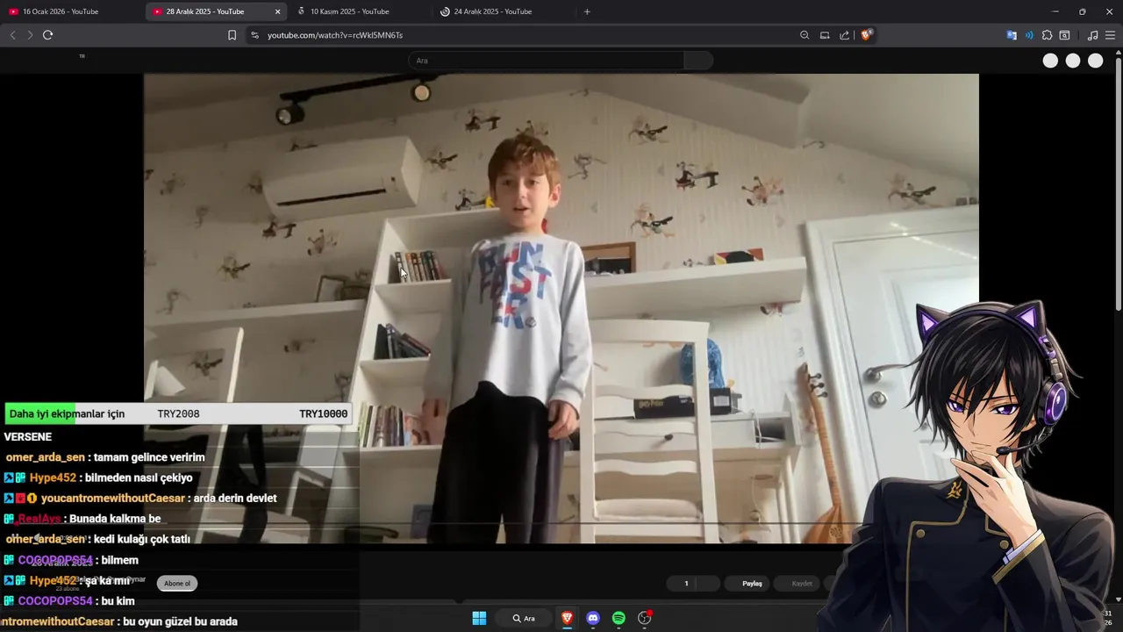Open a new browser tab with plus
The height and width of the screenshot is (632, 1123).
[587, 11]
